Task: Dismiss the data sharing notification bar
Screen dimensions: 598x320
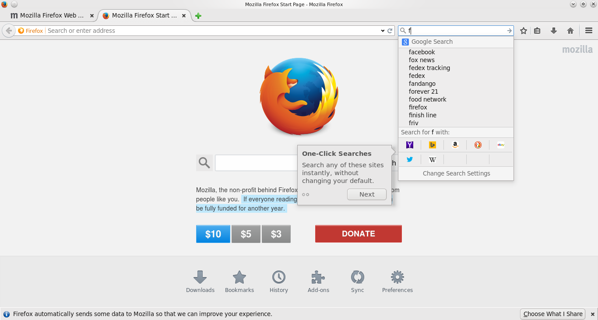Action: (x=593, y=314)
